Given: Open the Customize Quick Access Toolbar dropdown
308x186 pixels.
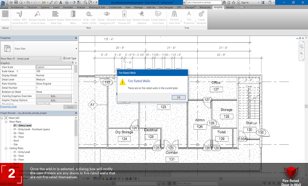Looking at the screenshot, I should click(x=96, y=2).
